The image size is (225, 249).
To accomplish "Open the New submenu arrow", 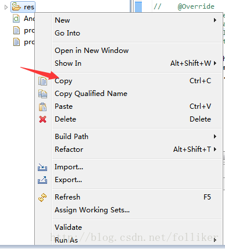I will click(215, 20).
